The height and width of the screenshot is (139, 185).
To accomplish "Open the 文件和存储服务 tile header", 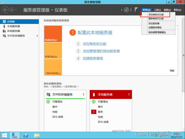I will (65, 94).
